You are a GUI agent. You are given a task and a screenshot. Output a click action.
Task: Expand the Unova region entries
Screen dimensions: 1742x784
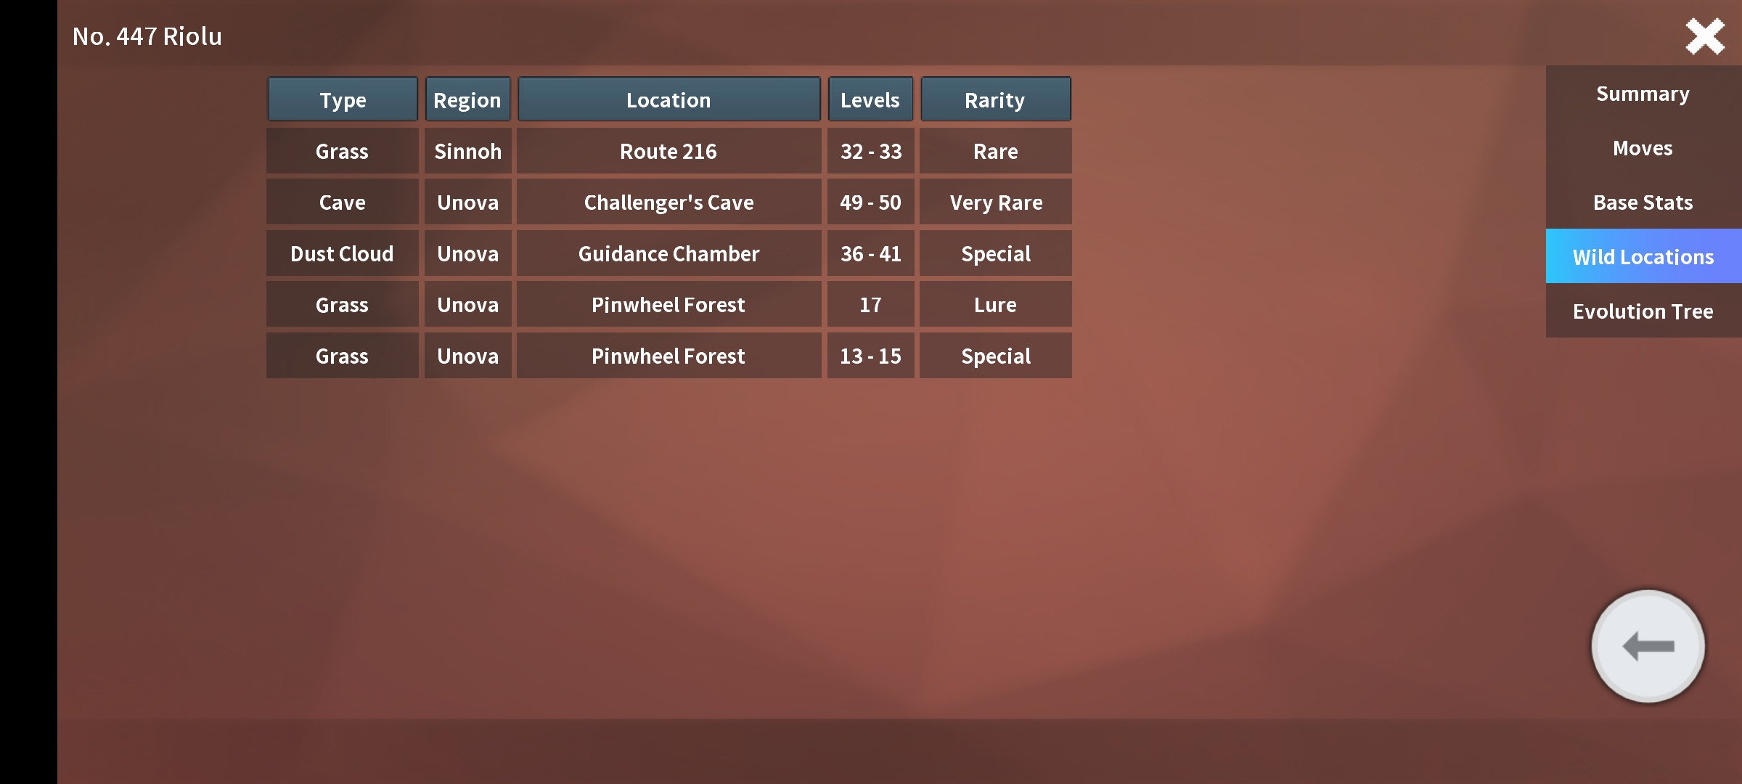coord(467,201)
